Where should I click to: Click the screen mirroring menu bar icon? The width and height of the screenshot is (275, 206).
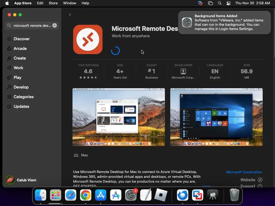pyautogui.click(x=210, y=3)
